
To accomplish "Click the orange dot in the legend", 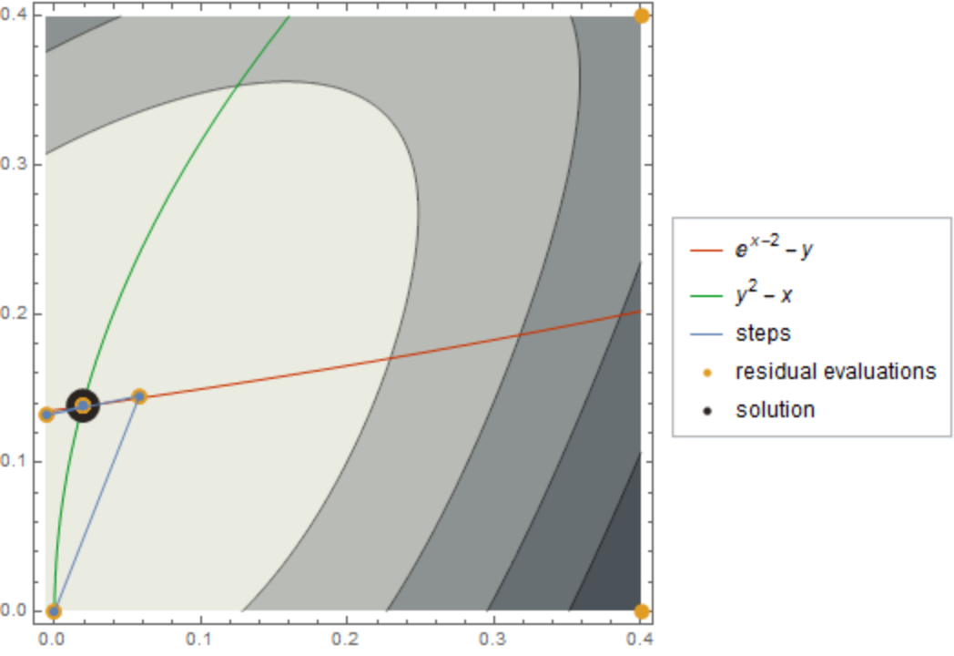I will pos(707,372).
